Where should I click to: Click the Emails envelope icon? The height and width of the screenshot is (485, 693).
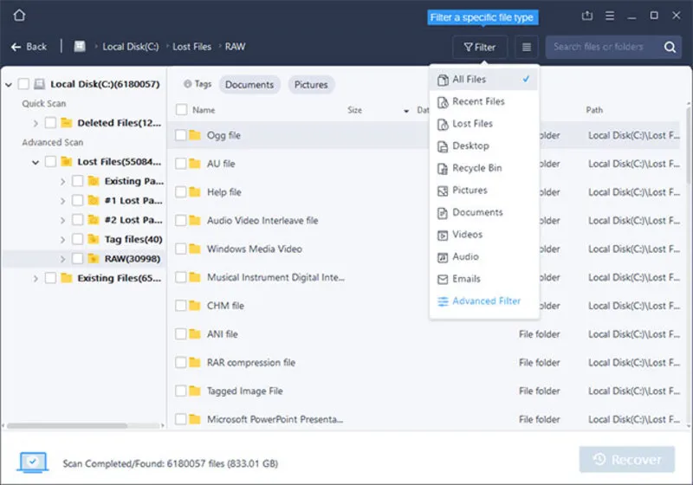[x=443, y=279]
